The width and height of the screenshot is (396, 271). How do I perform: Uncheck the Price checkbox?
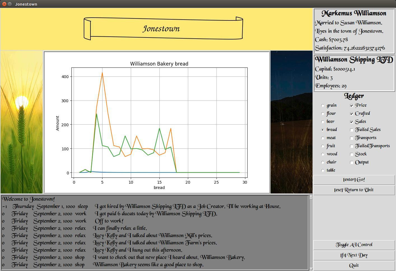tap(351, 106)
